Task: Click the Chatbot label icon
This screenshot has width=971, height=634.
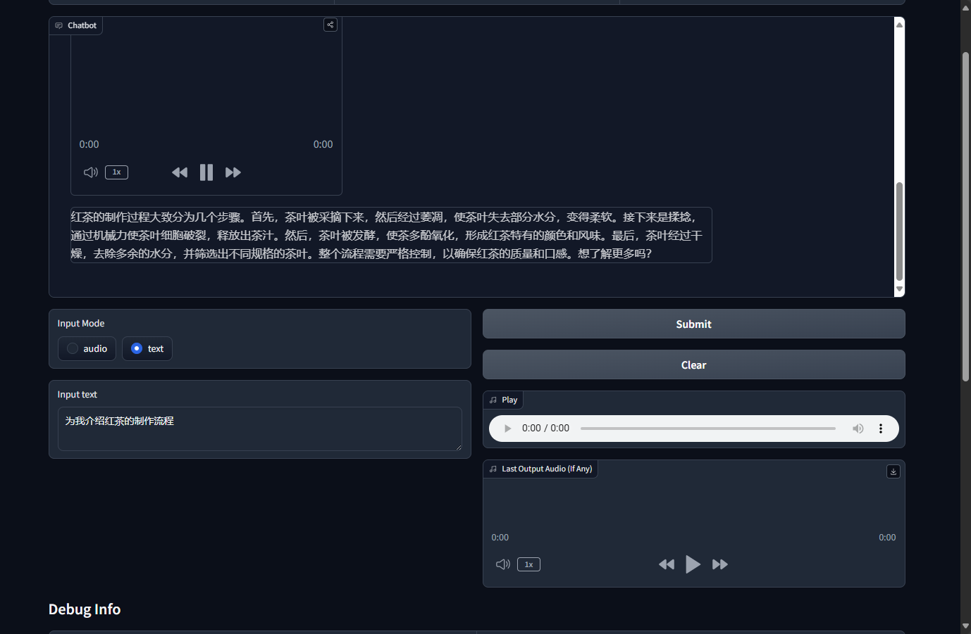Action: (x=59, y=25)
